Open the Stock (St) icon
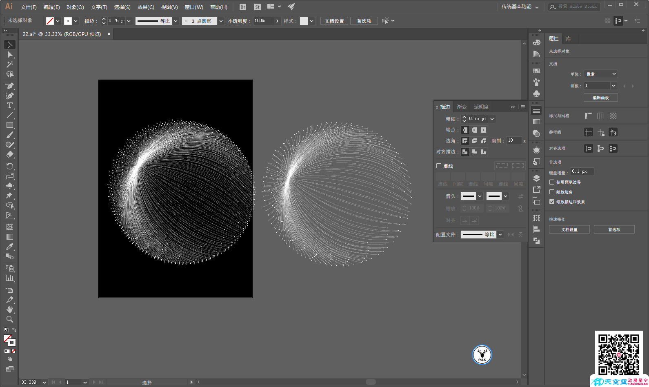 click(257, 7)
